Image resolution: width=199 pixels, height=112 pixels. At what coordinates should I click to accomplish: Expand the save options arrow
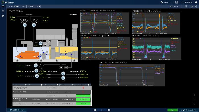[195, 6]
